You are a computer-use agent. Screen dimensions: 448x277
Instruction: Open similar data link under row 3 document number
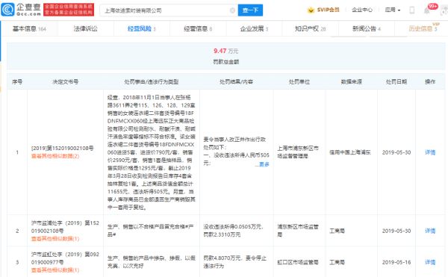[x=55, y=270]
